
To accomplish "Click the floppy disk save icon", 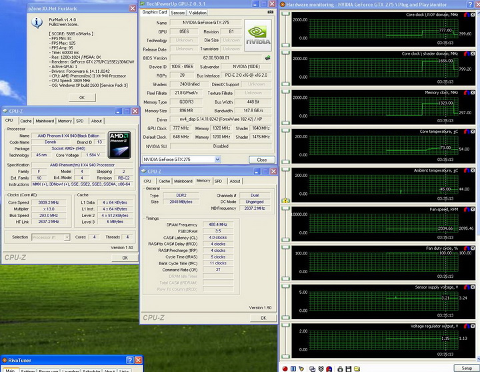I will (349, 369).
